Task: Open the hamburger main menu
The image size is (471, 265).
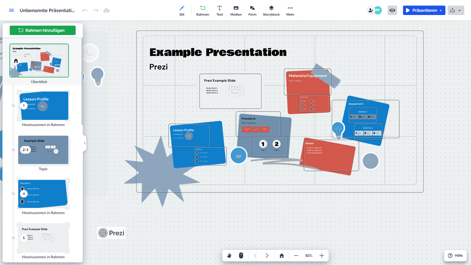Action: click(11, 10)
